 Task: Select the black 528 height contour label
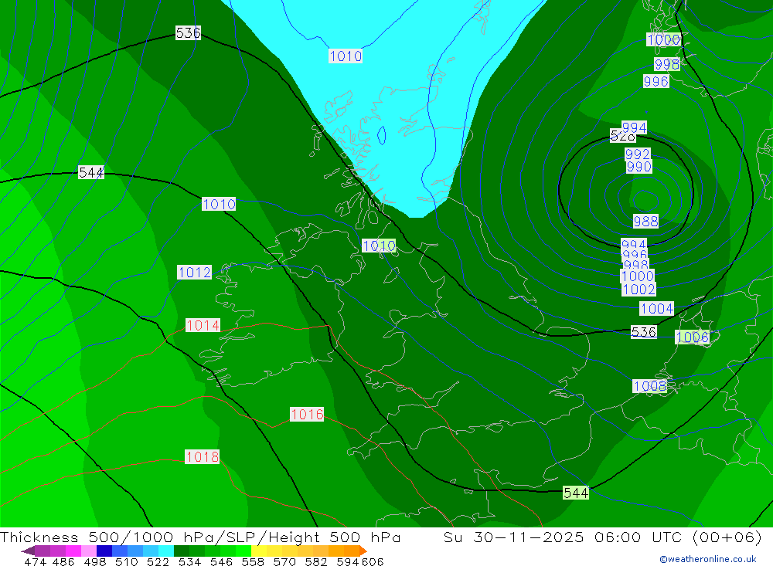pyautogui.click(x=622, y=136)
